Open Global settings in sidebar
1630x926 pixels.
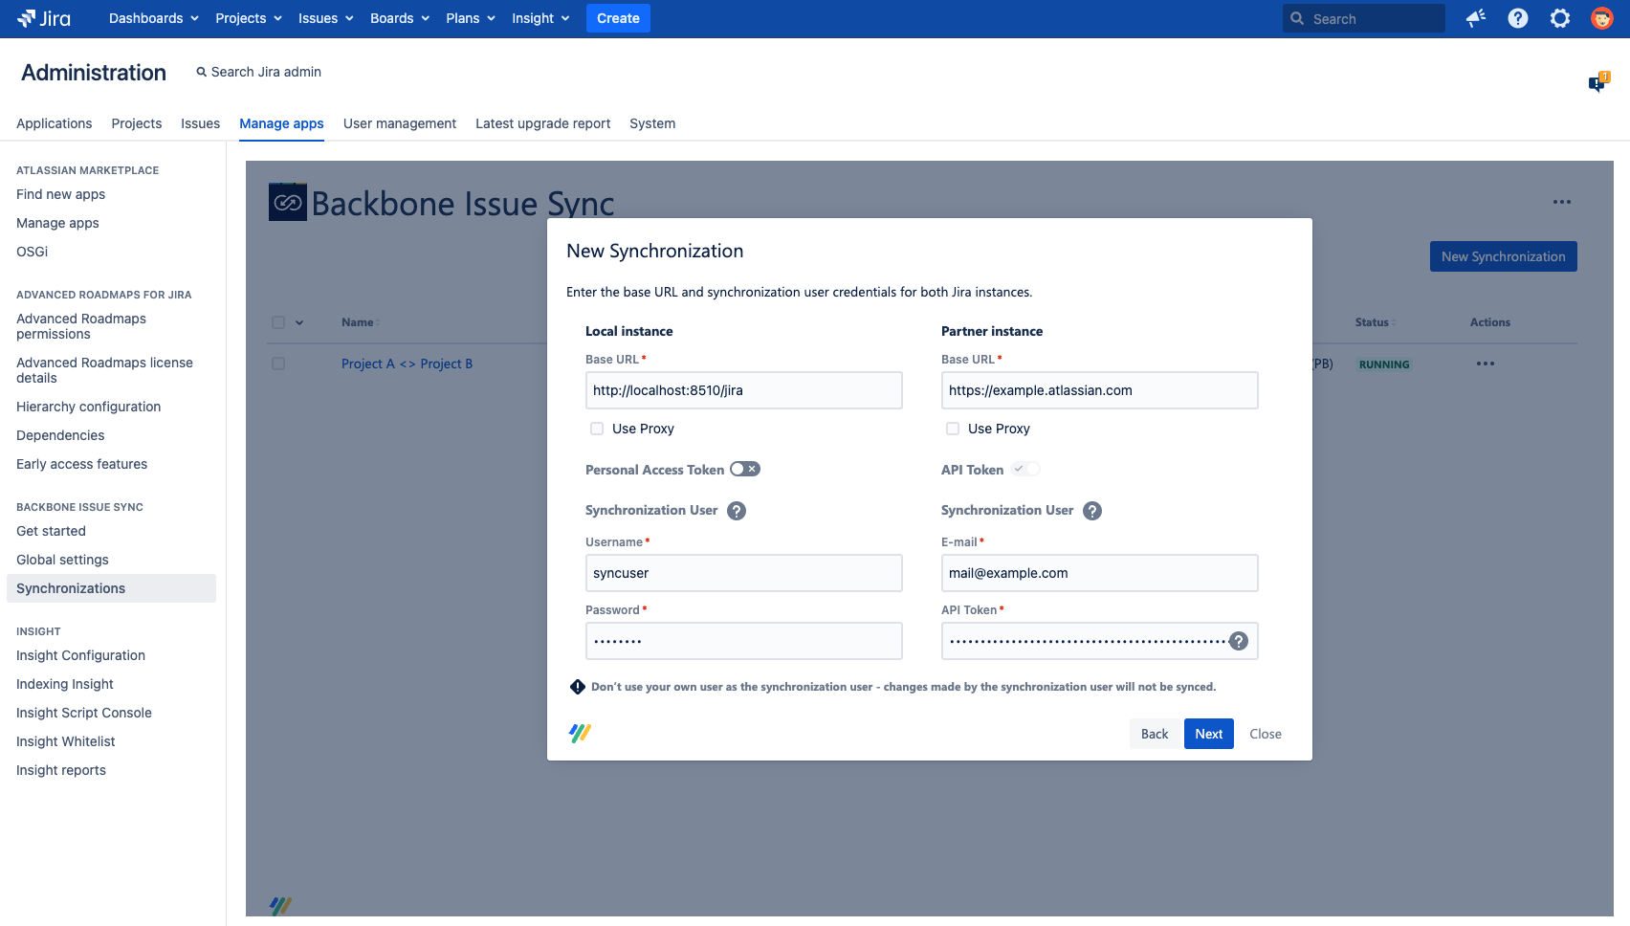click(62, 560)
